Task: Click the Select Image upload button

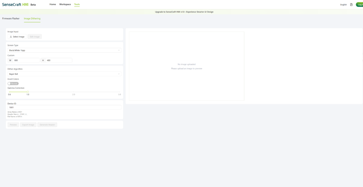Action: 17,37
